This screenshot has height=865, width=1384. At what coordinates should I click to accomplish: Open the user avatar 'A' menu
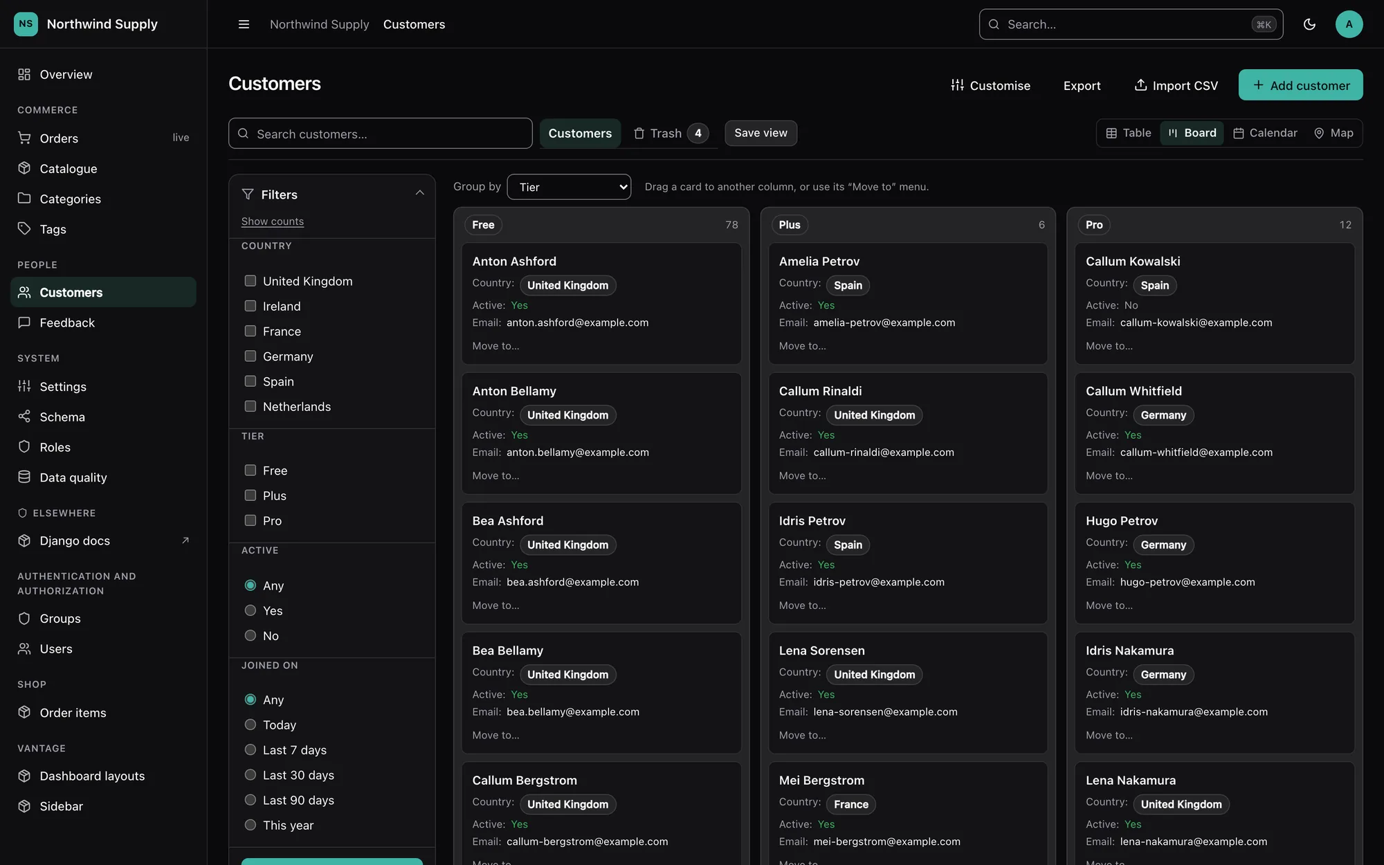(x=1349, y=24)
